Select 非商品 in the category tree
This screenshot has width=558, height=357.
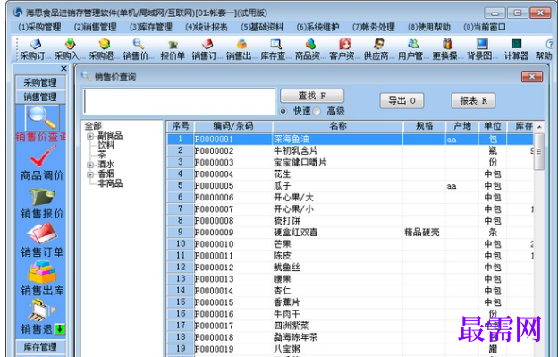110,183
